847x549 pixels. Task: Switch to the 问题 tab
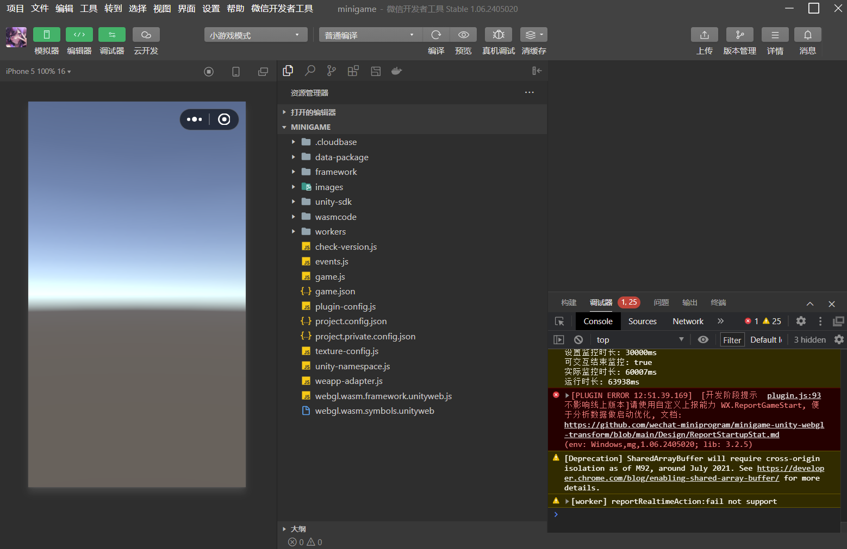[x=662, y=302]
